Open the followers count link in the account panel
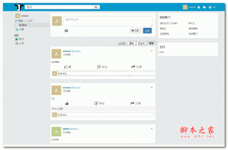Screen dimensions: 228x150 [163, 28]
